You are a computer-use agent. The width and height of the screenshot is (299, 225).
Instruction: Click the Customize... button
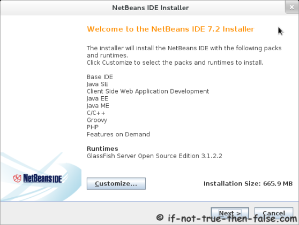(116, 183)
